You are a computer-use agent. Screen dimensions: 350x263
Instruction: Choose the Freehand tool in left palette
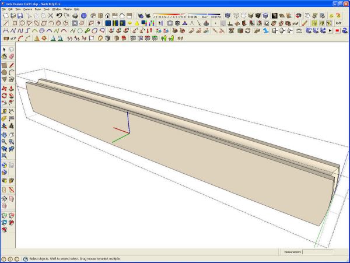coord(12,80)
